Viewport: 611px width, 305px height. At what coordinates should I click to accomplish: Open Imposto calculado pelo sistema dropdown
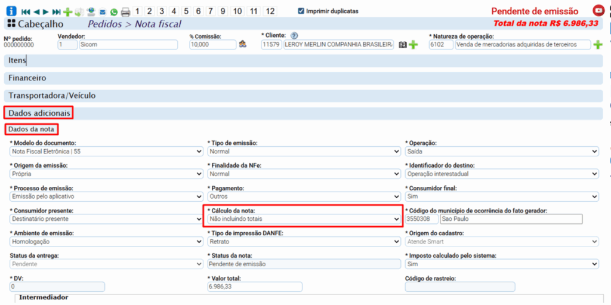502,264
